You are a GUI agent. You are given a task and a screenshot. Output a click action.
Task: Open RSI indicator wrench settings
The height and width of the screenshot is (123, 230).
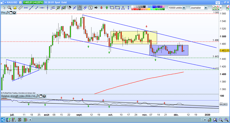coord(37,96)
